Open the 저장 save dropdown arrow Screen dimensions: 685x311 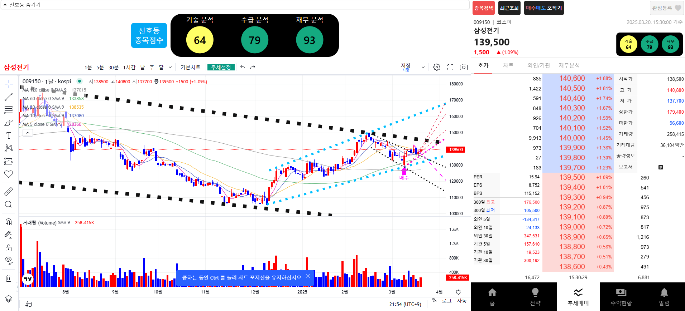[423, 67]
